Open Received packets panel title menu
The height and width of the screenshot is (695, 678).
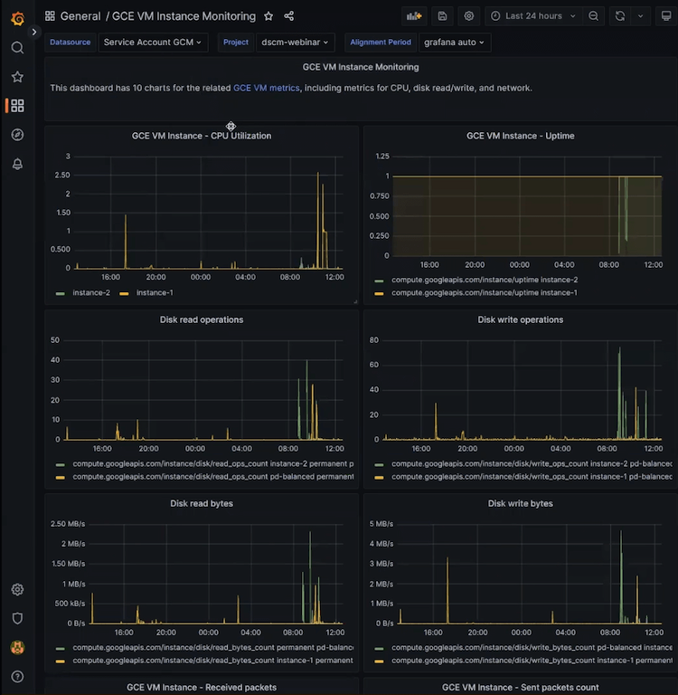coord(202,687)
